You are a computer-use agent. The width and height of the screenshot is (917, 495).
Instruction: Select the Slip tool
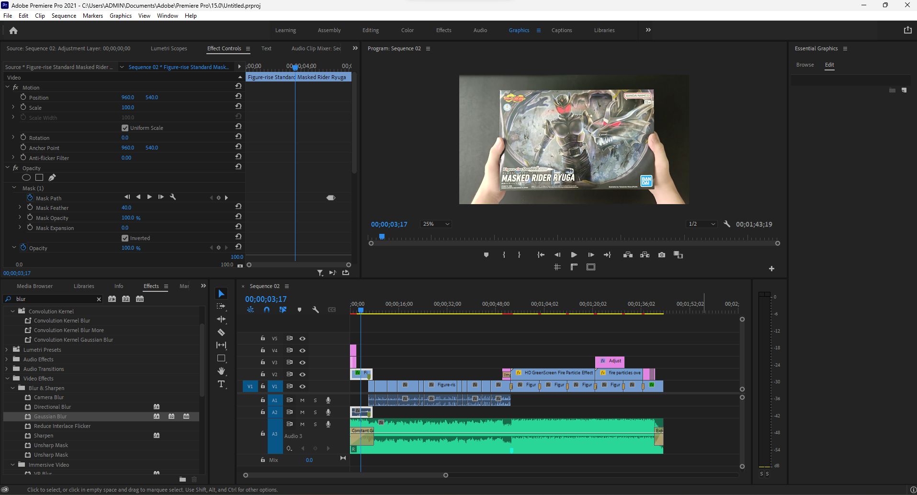221,345
